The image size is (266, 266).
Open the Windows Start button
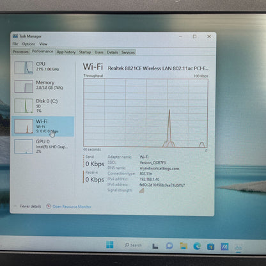(x=110, y=245)
